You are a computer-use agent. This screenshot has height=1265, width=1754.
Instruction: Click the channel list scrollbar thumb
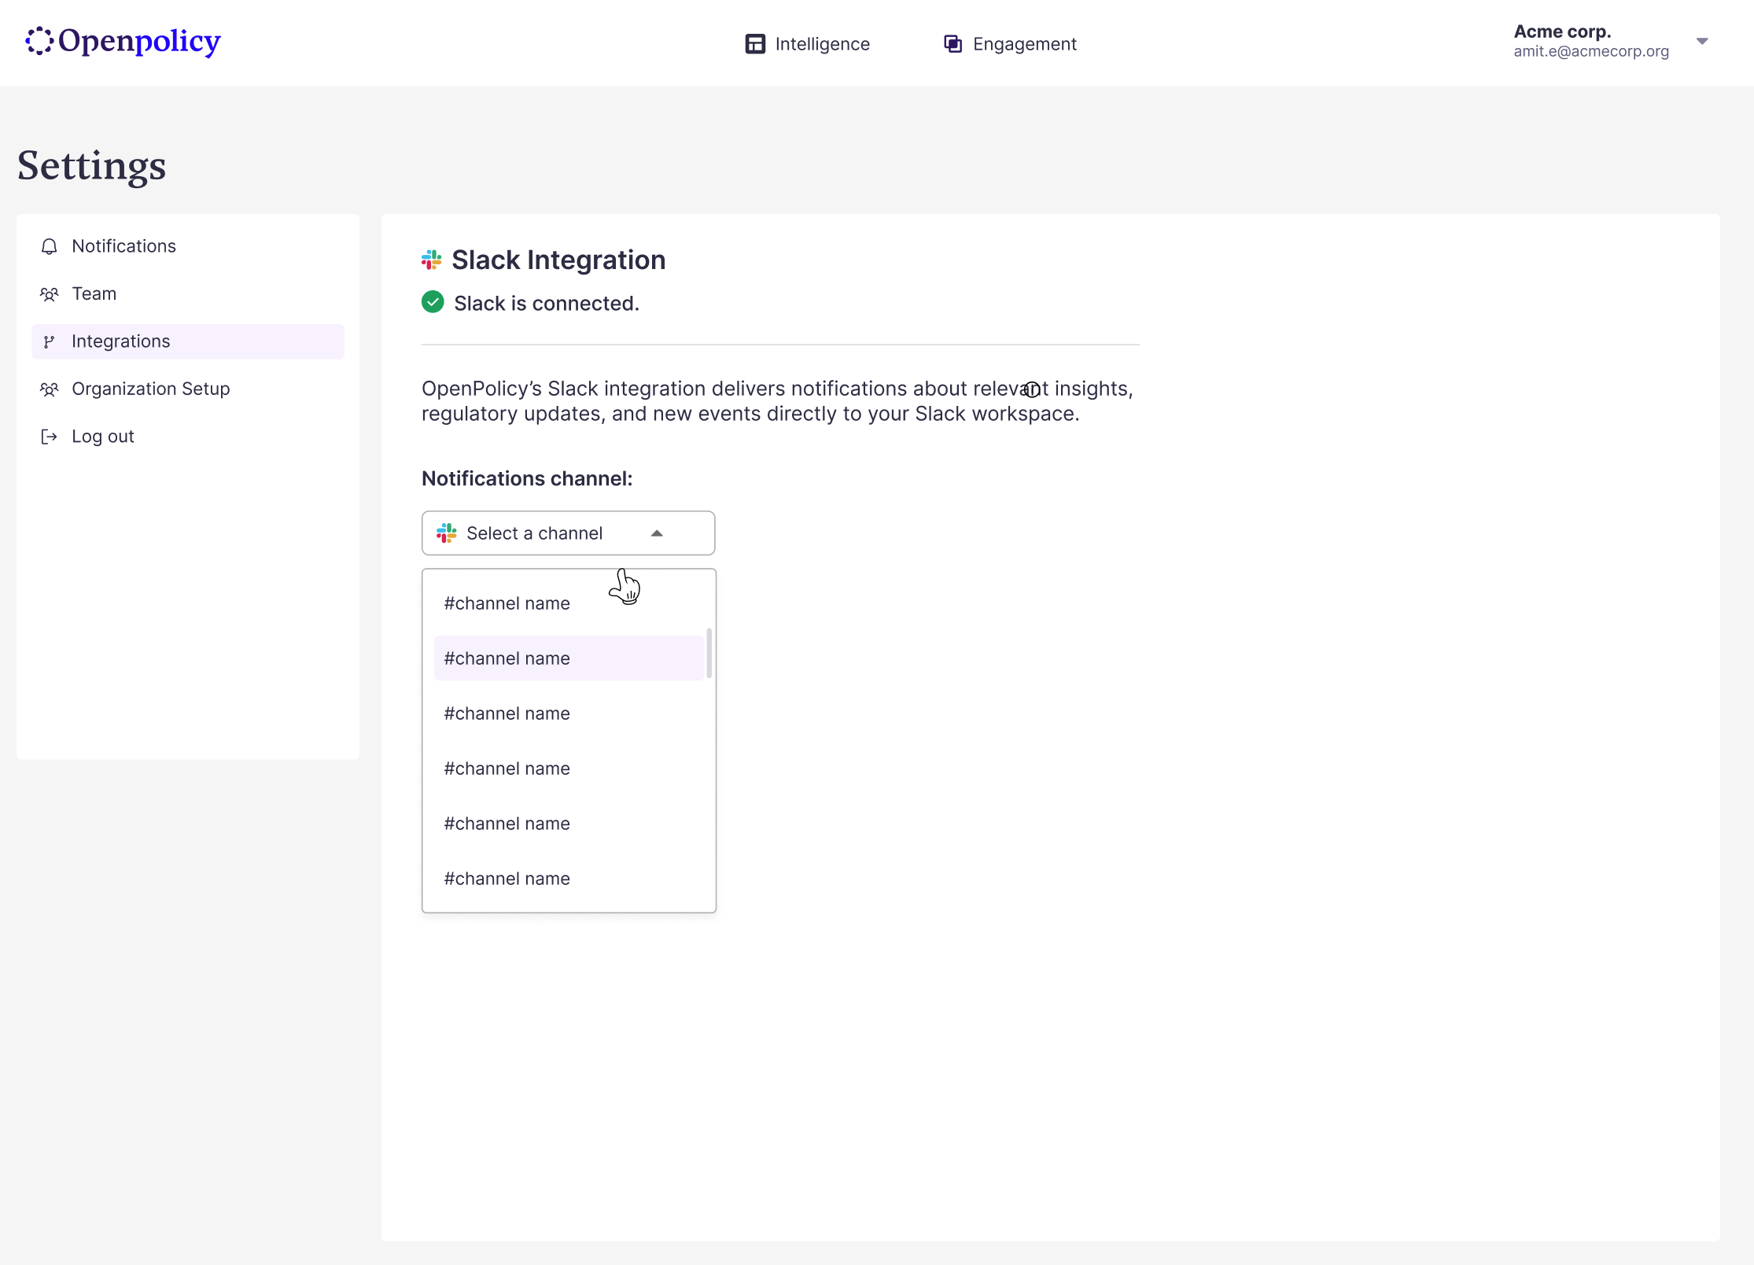709,653
